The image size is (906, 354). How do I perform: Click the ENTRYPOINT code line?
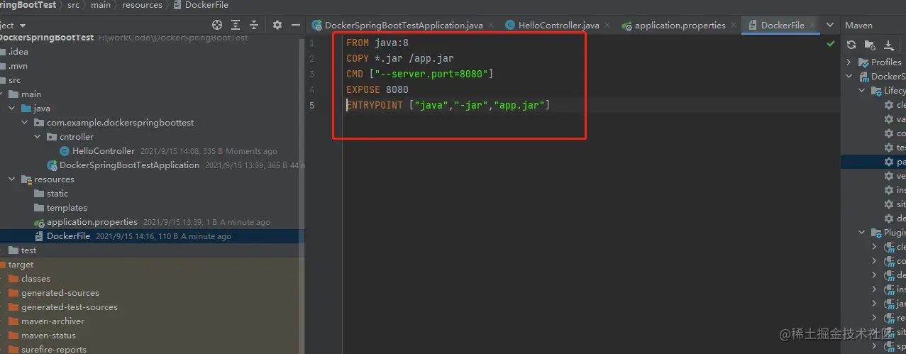(x=448, y=105)
